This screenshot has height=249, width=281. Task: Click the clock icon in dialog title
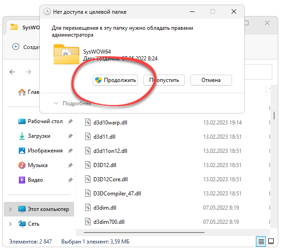(x=47, y=11)
